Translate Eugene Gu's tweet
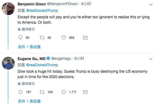Viewport: 155px width, 105px height. pyautogui.click(x=26, y=84)
